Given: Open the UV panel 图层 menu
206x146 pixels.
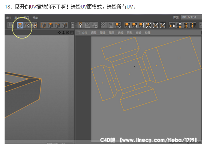Looking at the screenshot, I should pyautogui.click(x=111, y=33).
